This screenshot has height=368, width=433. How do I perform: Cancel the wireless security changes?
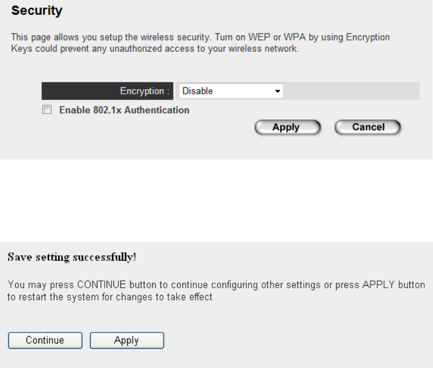(368, 127)
